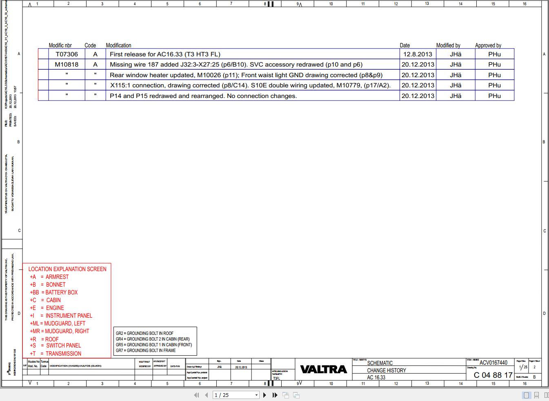Click the T3FL label in title block

point(277,379)
